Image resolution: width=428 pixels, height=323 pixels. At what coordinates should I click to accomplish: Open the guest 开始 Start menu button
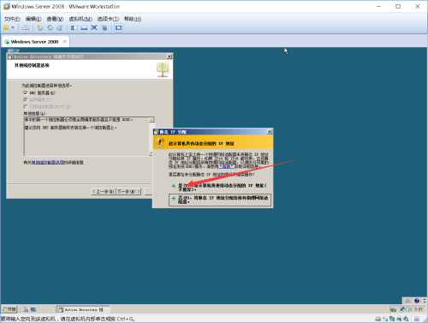click(9, 309)
